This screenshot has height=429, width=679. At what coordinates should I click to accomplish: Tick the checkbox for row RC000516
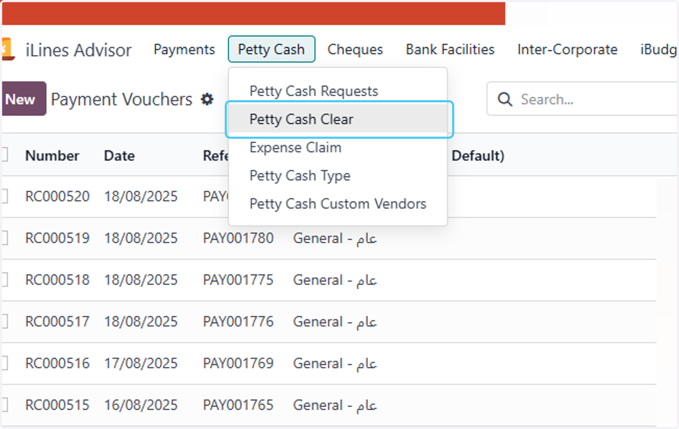point(5,363)
